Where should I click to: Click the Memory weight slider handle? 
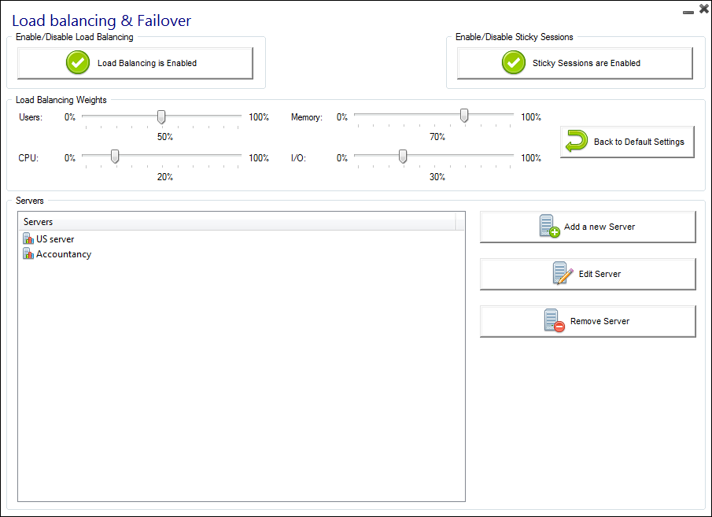coord(463,116)
